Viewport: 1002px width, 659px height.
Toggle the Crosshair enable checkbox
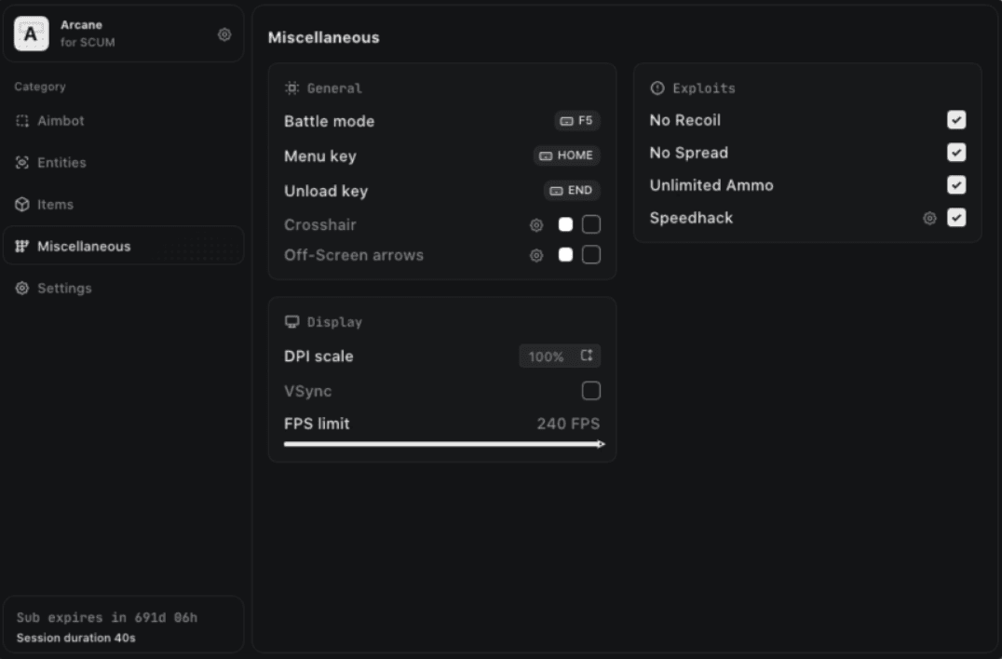point(591,225)
